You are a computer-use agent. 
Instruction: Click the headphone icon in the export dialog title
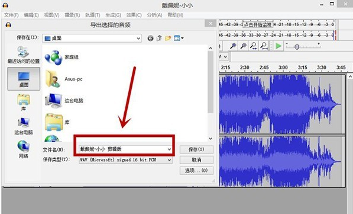click(x=8, y=25)
